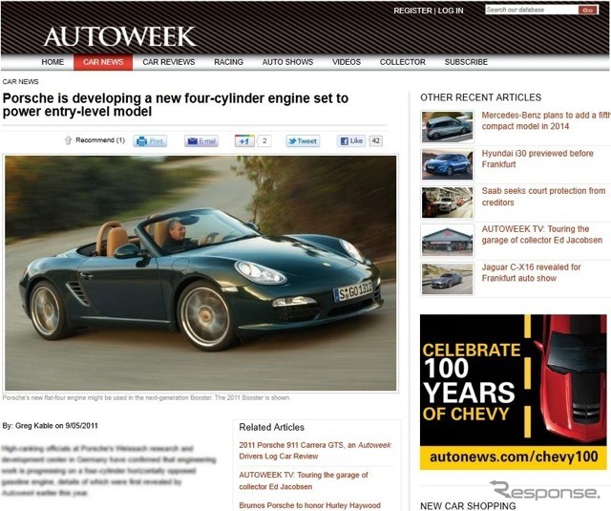Viewport: 611px width, 511px height.
Task: Open the CAR REVIEWS section
Action: tap(169, 62)
